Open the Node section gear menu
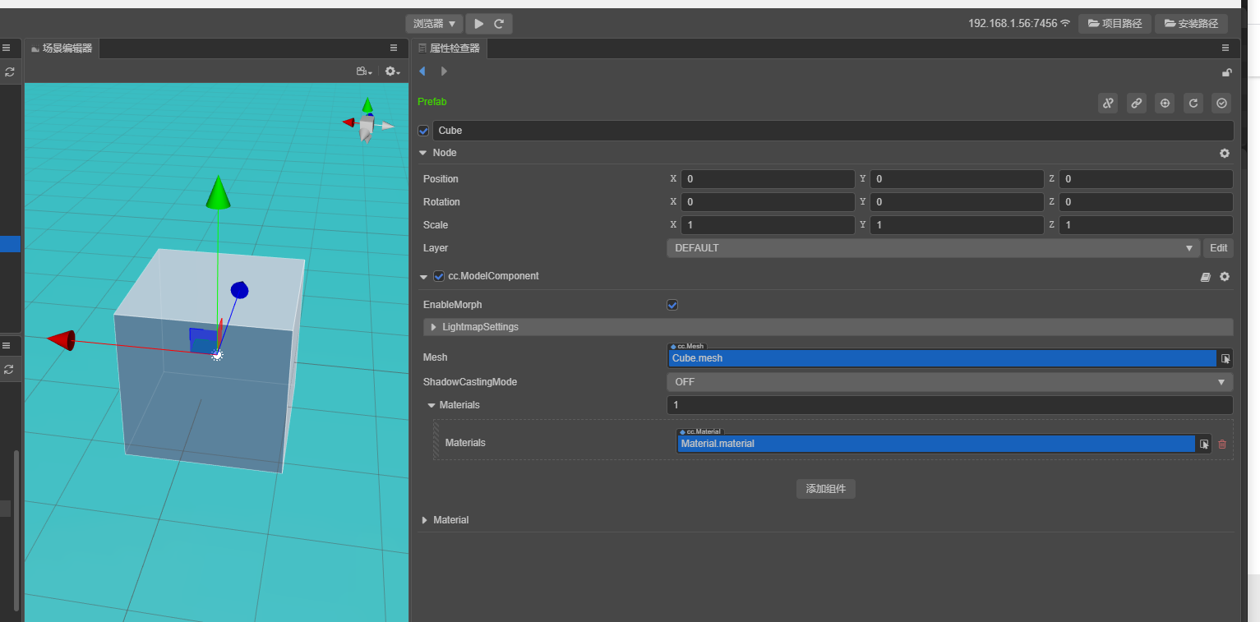Viewport: 1260px width, 622px height. point(1225,154)
